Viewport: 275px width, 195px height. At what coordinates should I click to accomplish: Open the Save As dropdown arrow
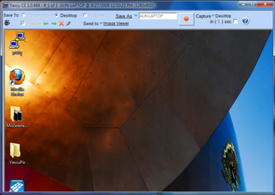coord(136,16)
